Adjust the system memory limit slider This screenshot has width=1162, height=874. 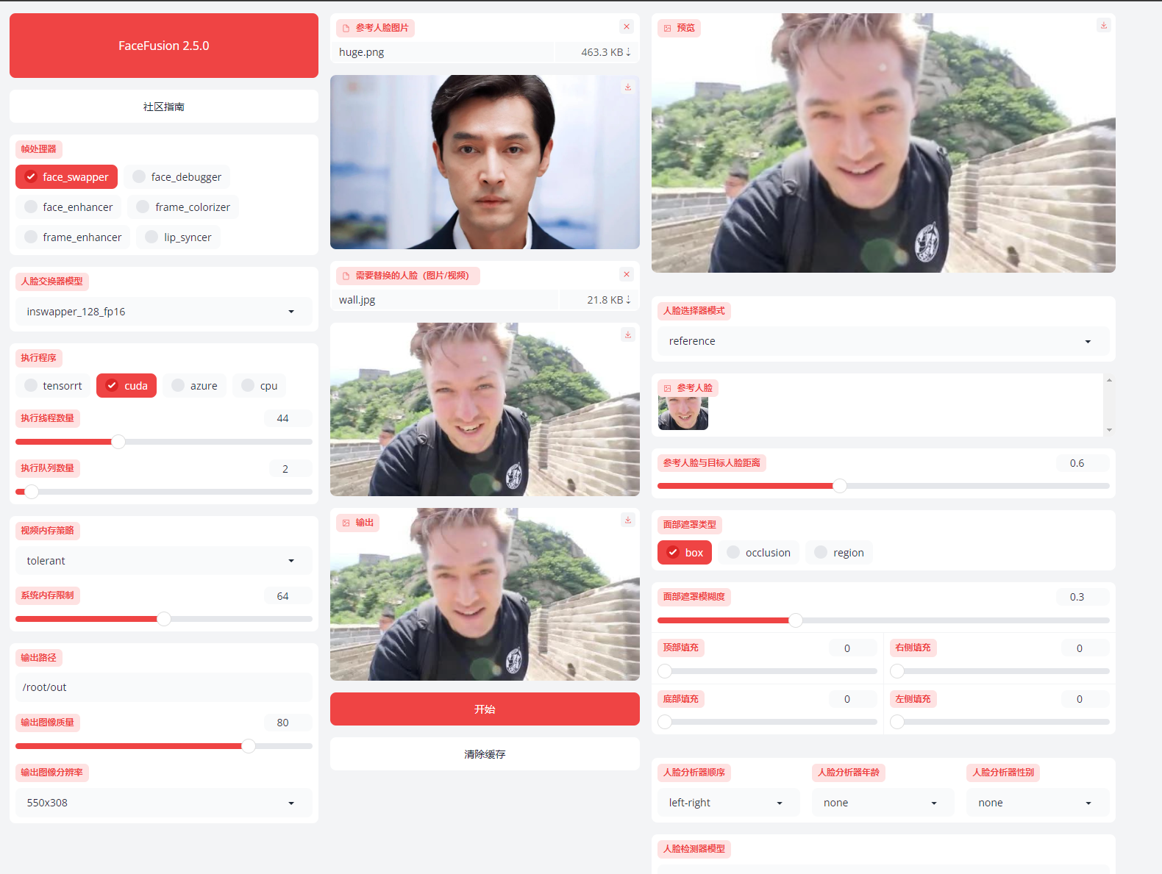point(164,619)
